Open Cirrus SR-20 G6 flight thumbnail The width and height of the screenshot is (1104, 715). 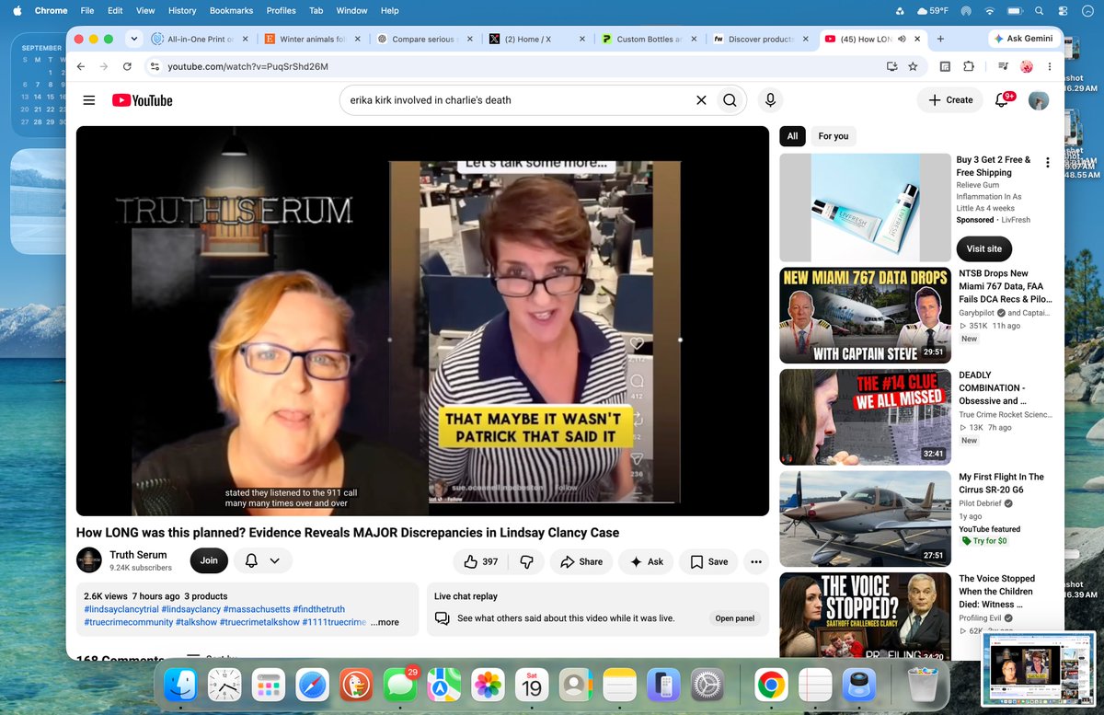pos(865,519)
